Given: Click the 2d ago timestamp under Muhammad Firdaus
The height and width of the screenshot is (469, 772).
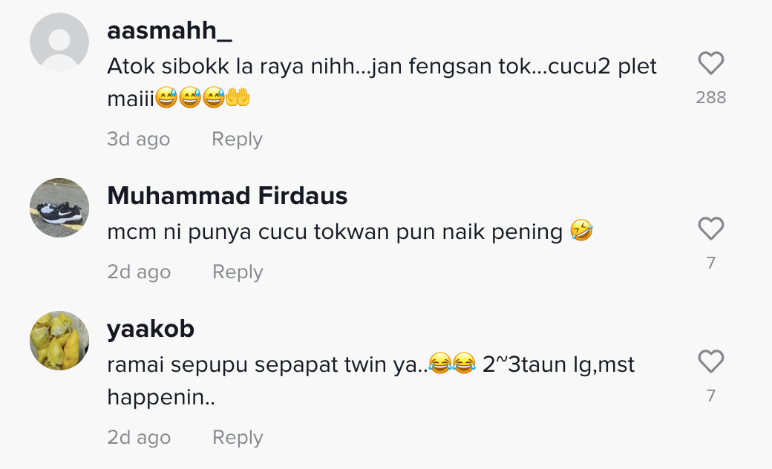Looking at the screenshot, I should tap(139, 272).
